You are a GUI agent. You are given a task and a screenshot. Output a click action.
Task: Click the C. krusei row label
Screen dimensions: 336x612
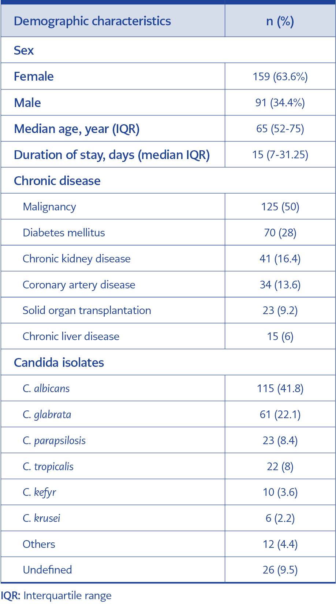click(41, 518)
